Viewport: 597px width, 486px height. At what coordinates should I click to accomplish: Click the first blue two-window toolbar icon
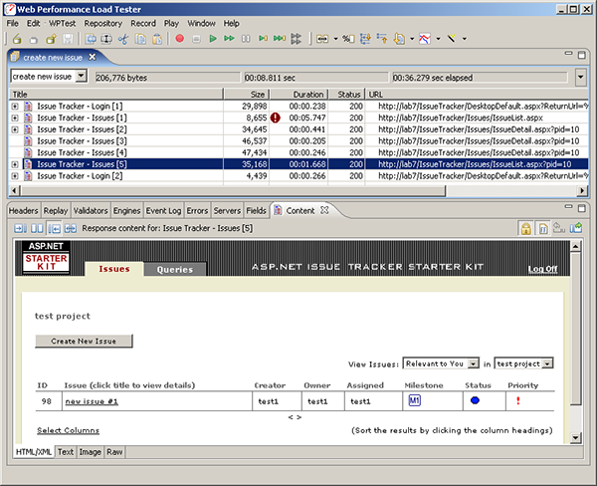pyautogui.click(x=91, y=39)
